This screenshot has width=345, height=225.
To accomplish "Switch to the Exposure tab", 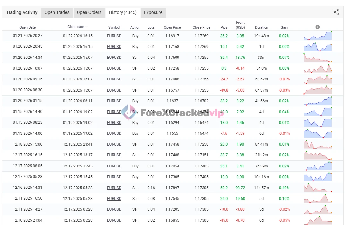I will tap(153, 12).
